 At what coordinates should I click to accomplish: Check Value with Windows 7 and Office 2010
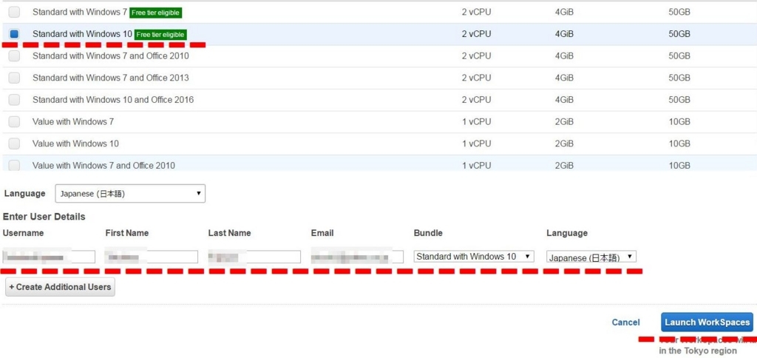(x=15, y=165)
